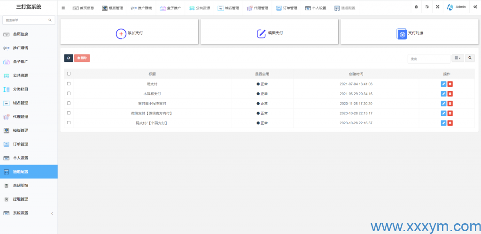Edit the 易支付 row with pencil icon
The width and height of the screenshot is (481, 234).
point(443,84)
